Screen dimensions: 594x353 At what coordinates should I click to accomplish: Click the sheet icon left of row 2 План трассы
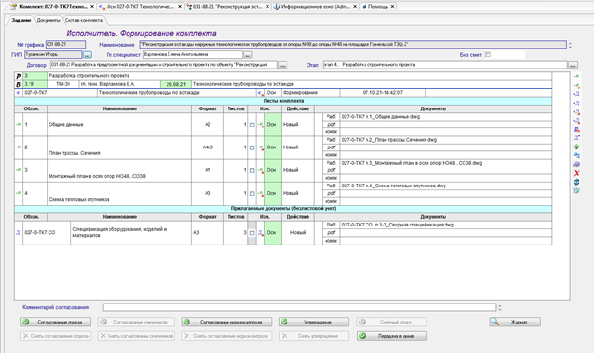coord(18,147)
